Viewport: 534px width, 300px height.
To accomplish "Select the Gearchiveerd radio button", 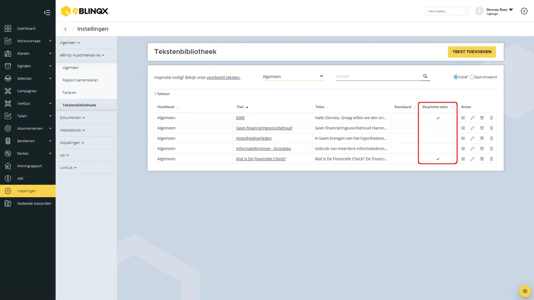I will pyautogui.click(x=472, y=77).
